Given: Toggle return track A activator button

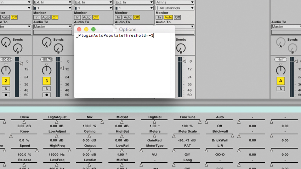Looking at the screenshot, I should (281, 81).
